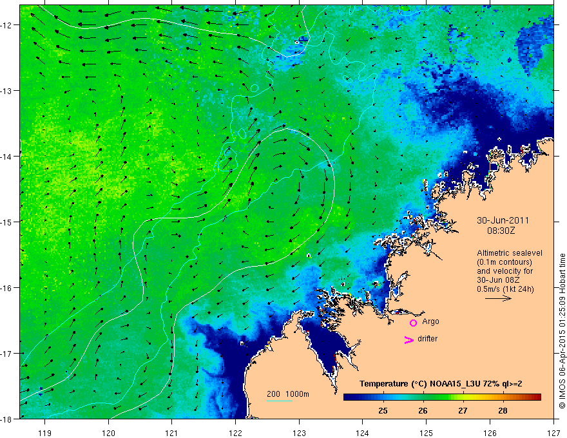Click the "Altimetric sealevel" caption line
567x438 pixels.
[x=510, y=253]
